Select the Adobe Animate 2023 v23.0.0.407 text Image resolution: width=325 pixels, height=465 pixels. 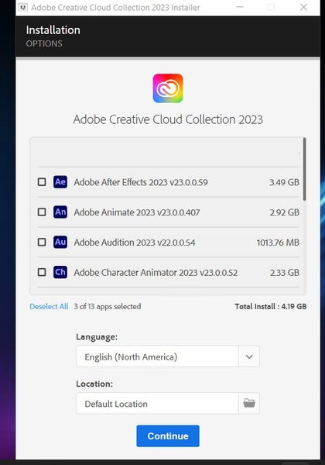137,212
